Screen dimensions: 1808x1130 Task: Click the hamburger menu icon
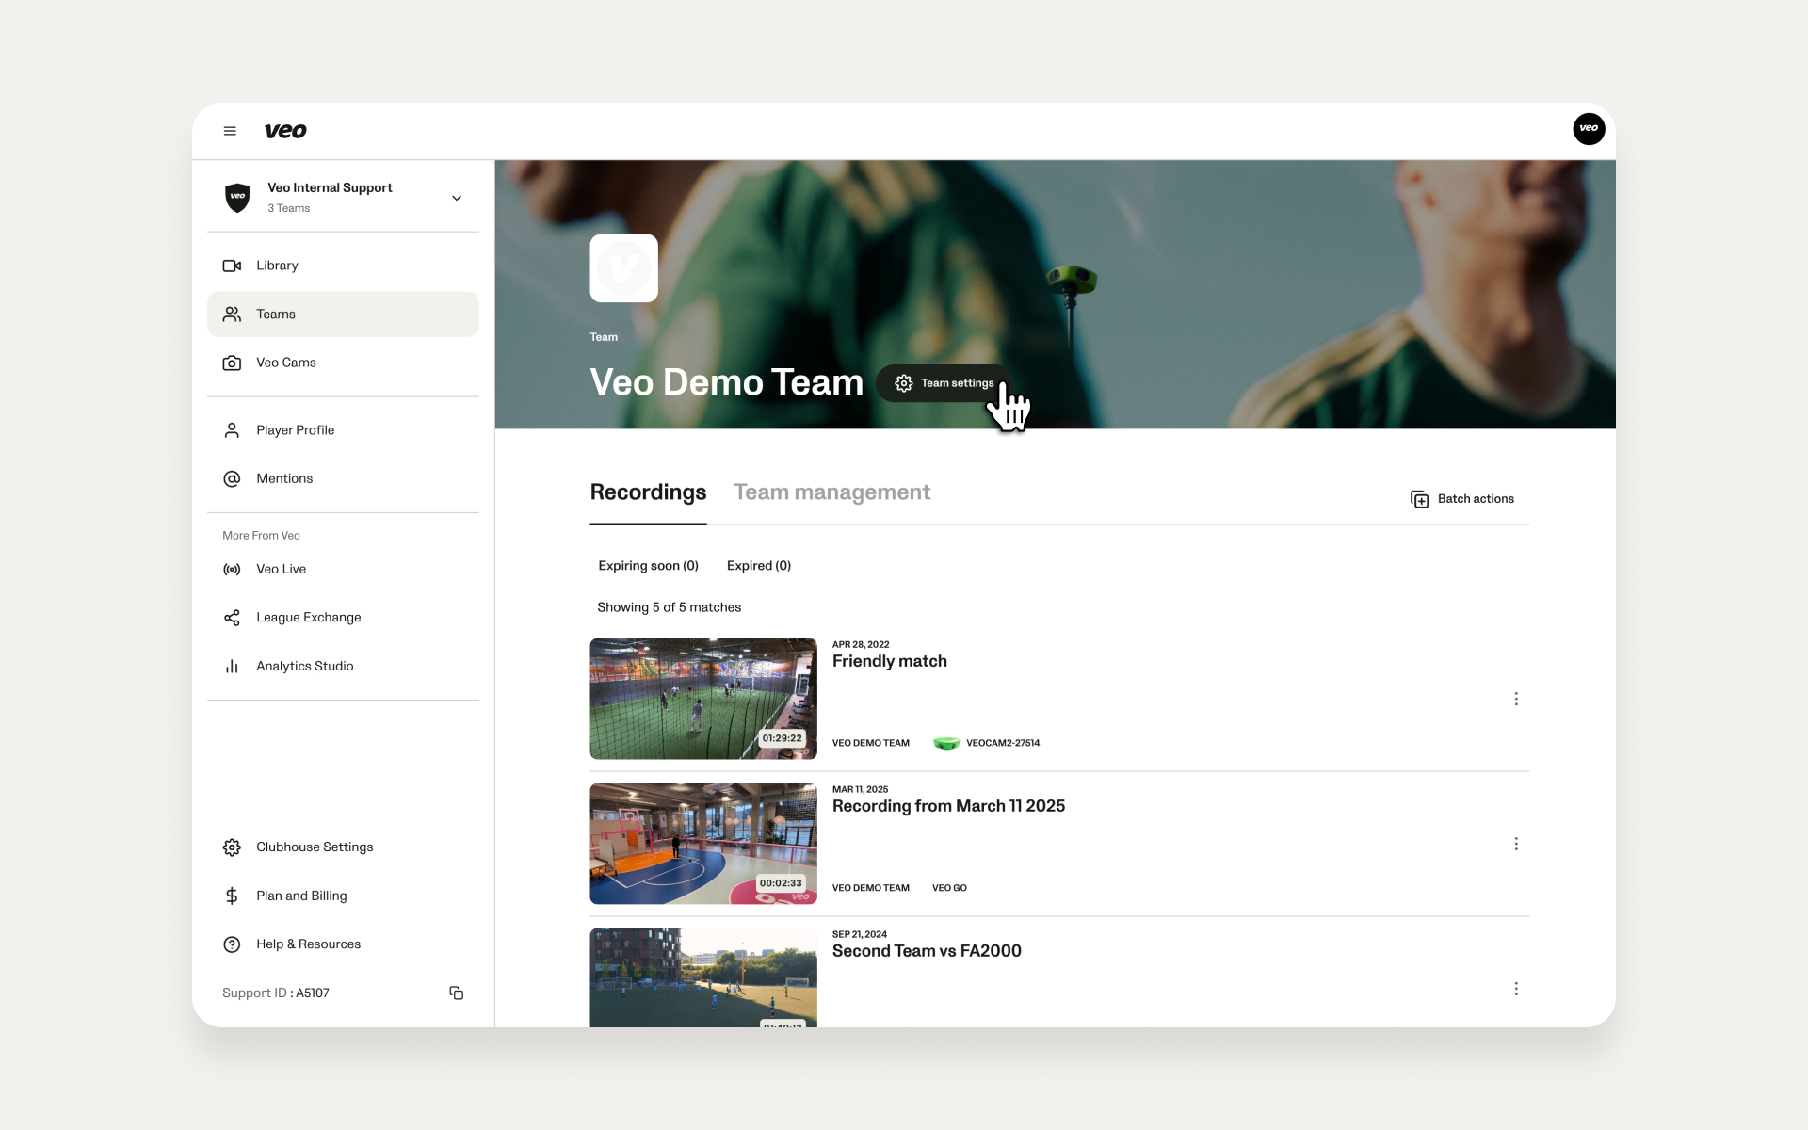tap(230, 131)
